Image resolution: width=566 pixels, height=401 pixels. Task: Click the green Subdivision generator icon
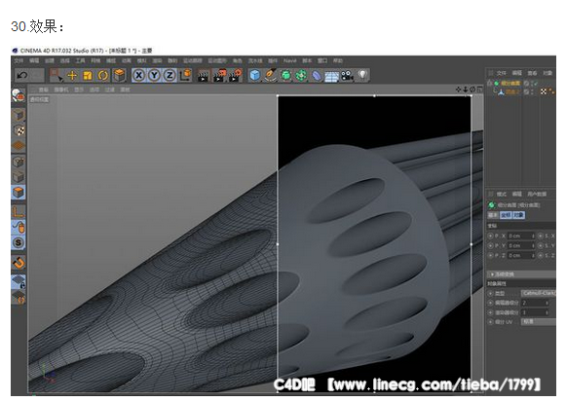[x=285, y=75]
